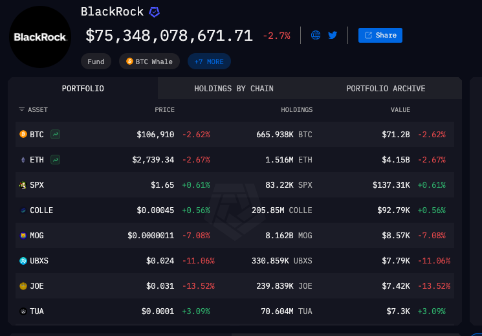Switch to Holdings By Chain tab
The height and width of the screenshot is (336, 482).
coord(234,89)
